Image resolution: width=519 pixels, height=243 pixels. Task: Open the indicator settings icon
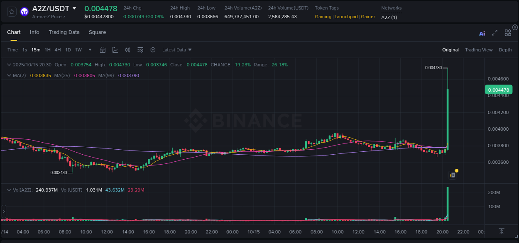140,49
